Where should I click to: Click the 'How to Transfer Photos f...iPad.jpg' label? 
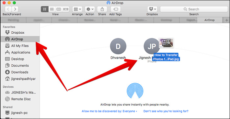point(166,57)
